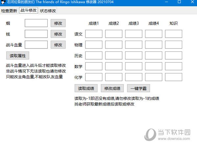Image resolution: width=197 pixels, height=147 pixels.
Task: Select 语文 成绩4 field
Action: [154, 34]
